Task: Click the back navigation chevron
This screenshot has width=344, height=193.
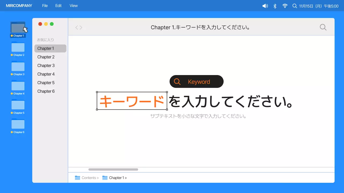Action: [77, 27]
